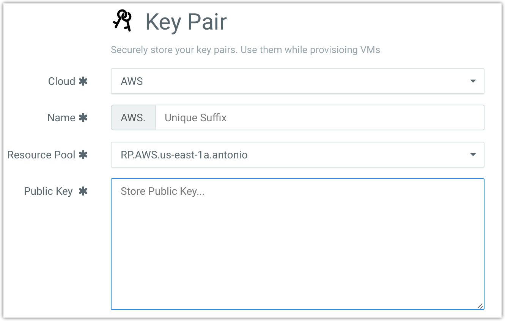Expand the Cloud dropdown using its caret arrow
The height and width of the screenshot is (321, 505).
[473, 81]
